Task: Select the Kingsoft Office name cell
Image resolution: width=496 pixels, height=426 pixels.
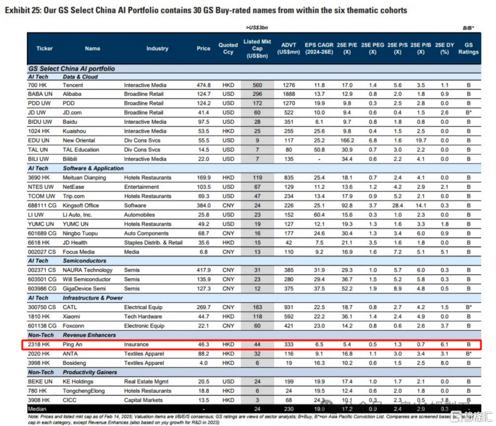Action: pyautogui.click(x=81, y=205)
